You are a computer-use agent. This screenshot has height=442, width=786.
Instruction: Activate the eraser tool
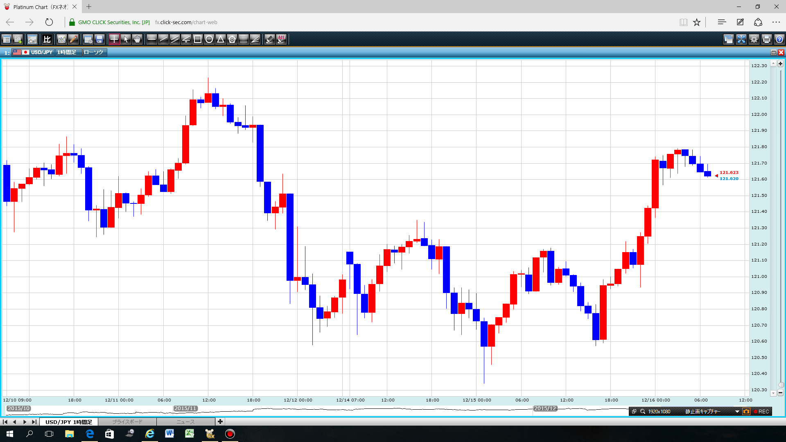coord(270,39)
